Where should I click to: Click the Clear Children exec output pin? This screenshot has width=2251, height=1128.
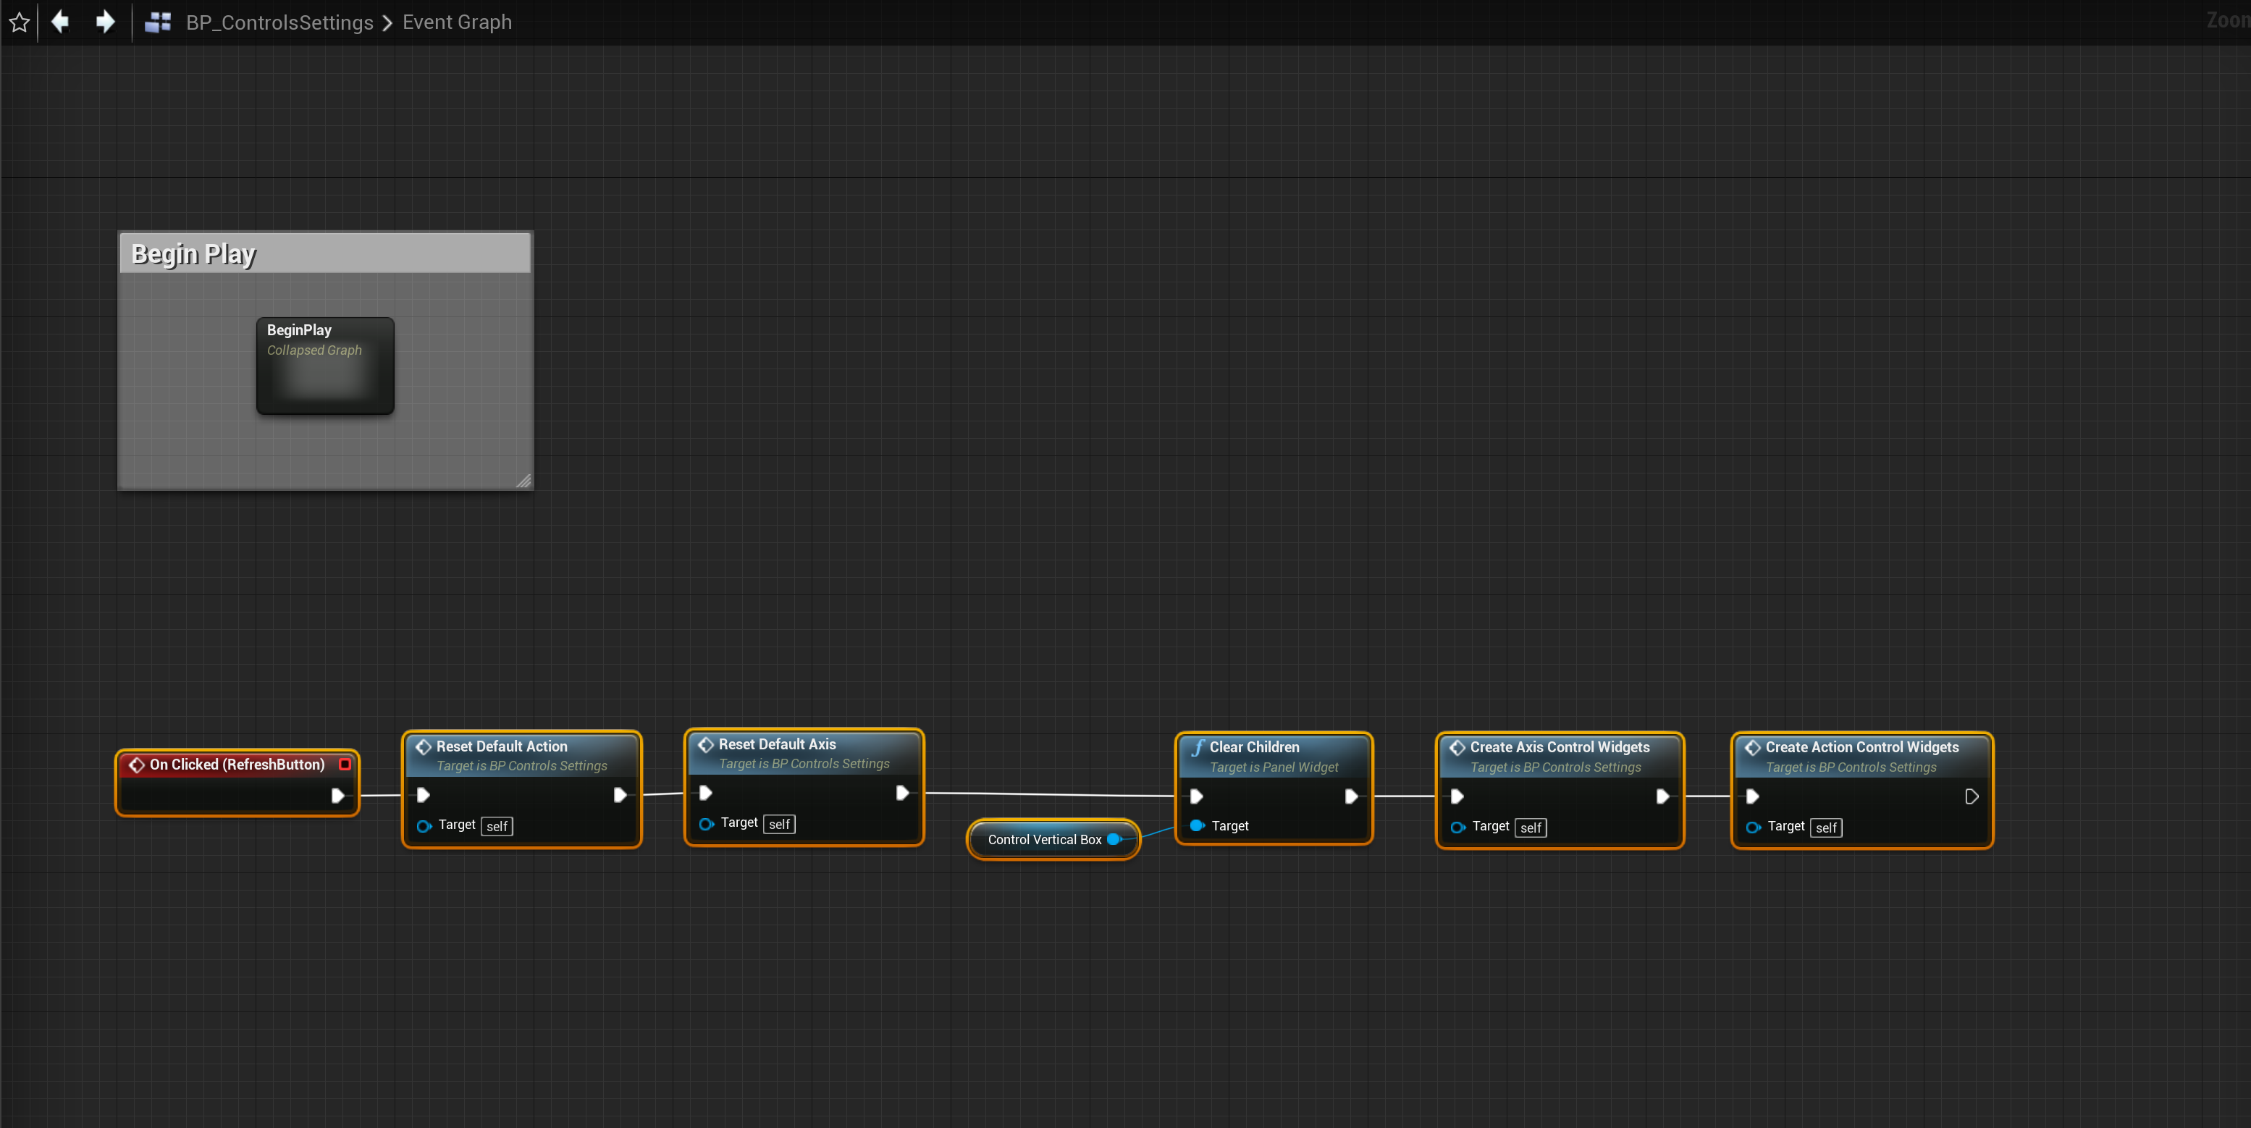1350,796
